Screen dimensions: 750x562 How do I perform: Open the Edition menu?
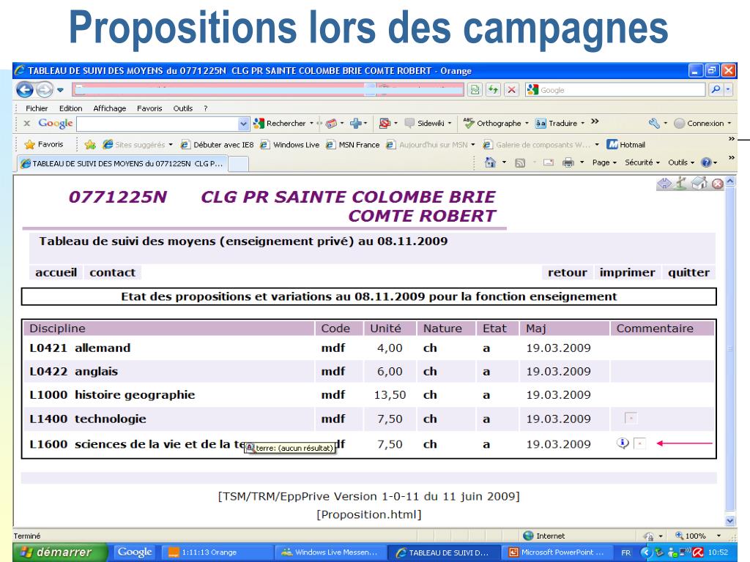tap(71, 108)
